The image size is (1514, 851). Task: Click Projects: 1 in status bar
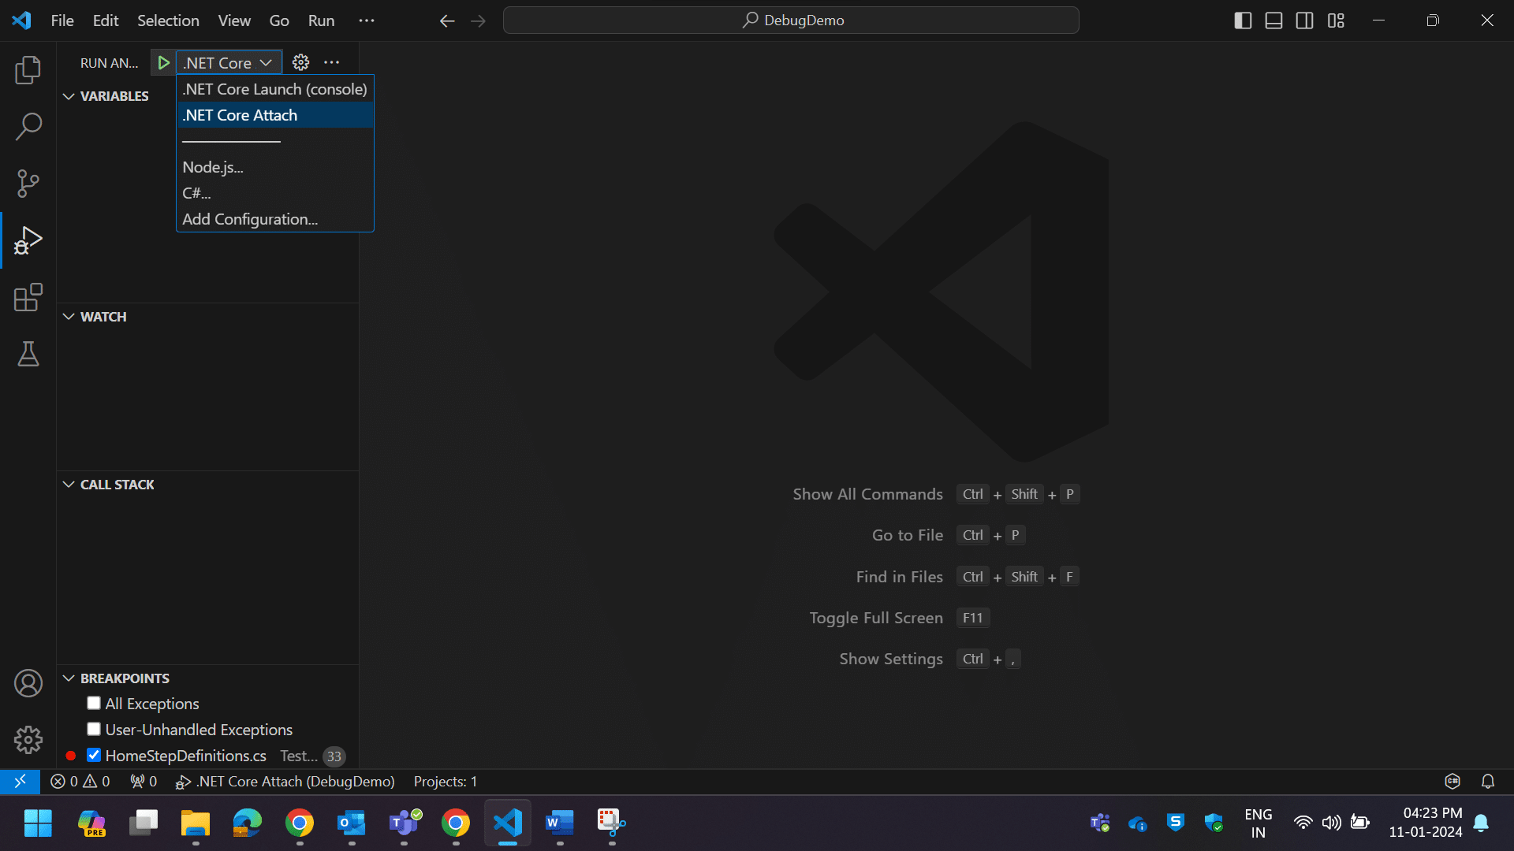tap(446, 781)
